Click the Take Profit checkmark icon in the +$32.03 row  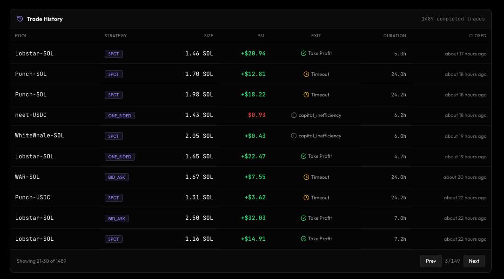pos(303,218)
